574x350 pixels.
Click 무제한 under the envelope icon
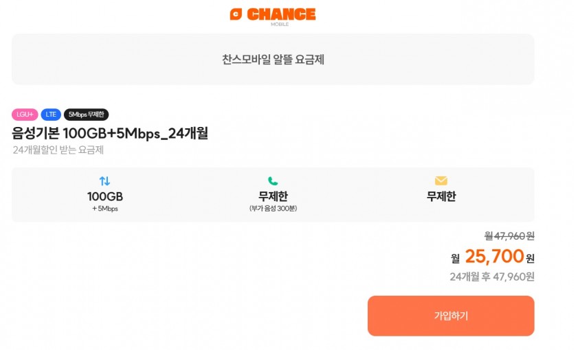pyautogui.click(x=441, y=196)
